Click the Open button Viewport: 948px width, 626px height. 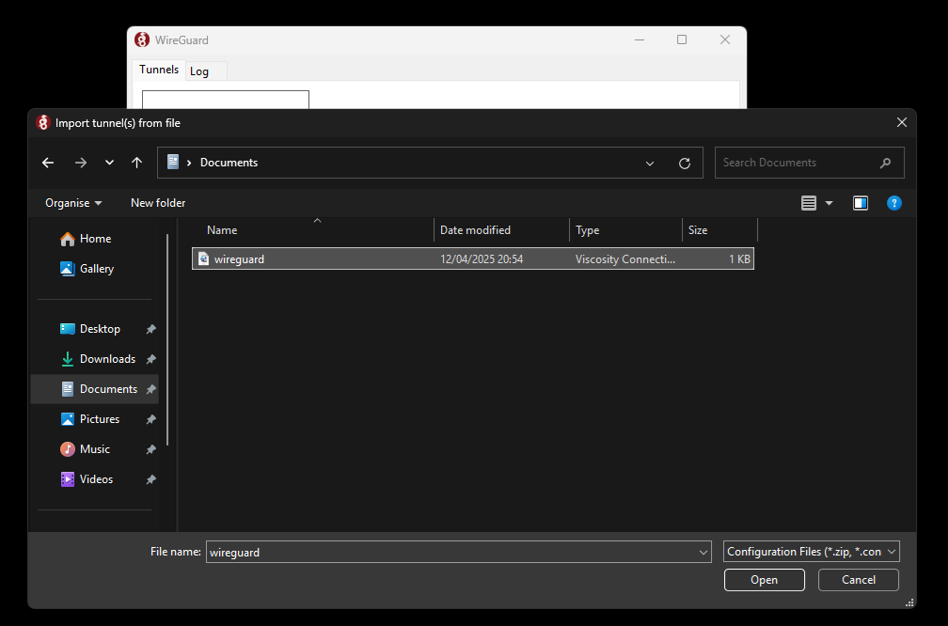coord(765,580)
